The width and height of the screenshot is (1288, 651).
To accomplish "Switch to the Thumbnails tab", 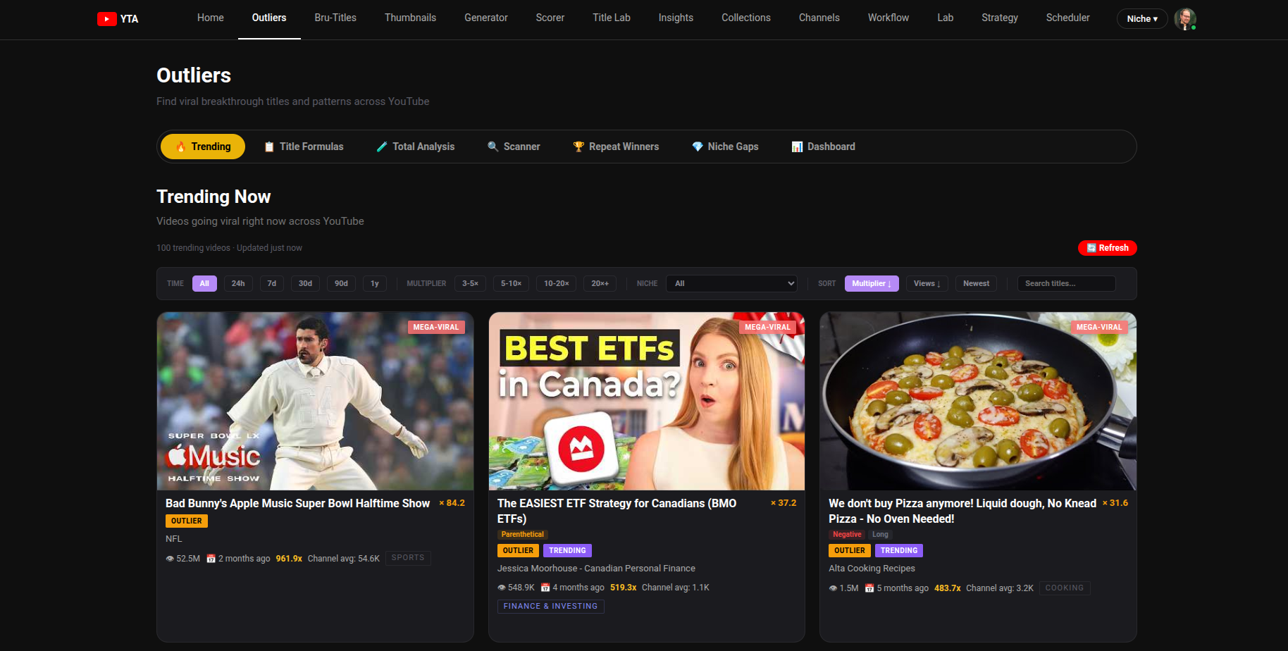I will pyautogui.click(x=410, y=18).
